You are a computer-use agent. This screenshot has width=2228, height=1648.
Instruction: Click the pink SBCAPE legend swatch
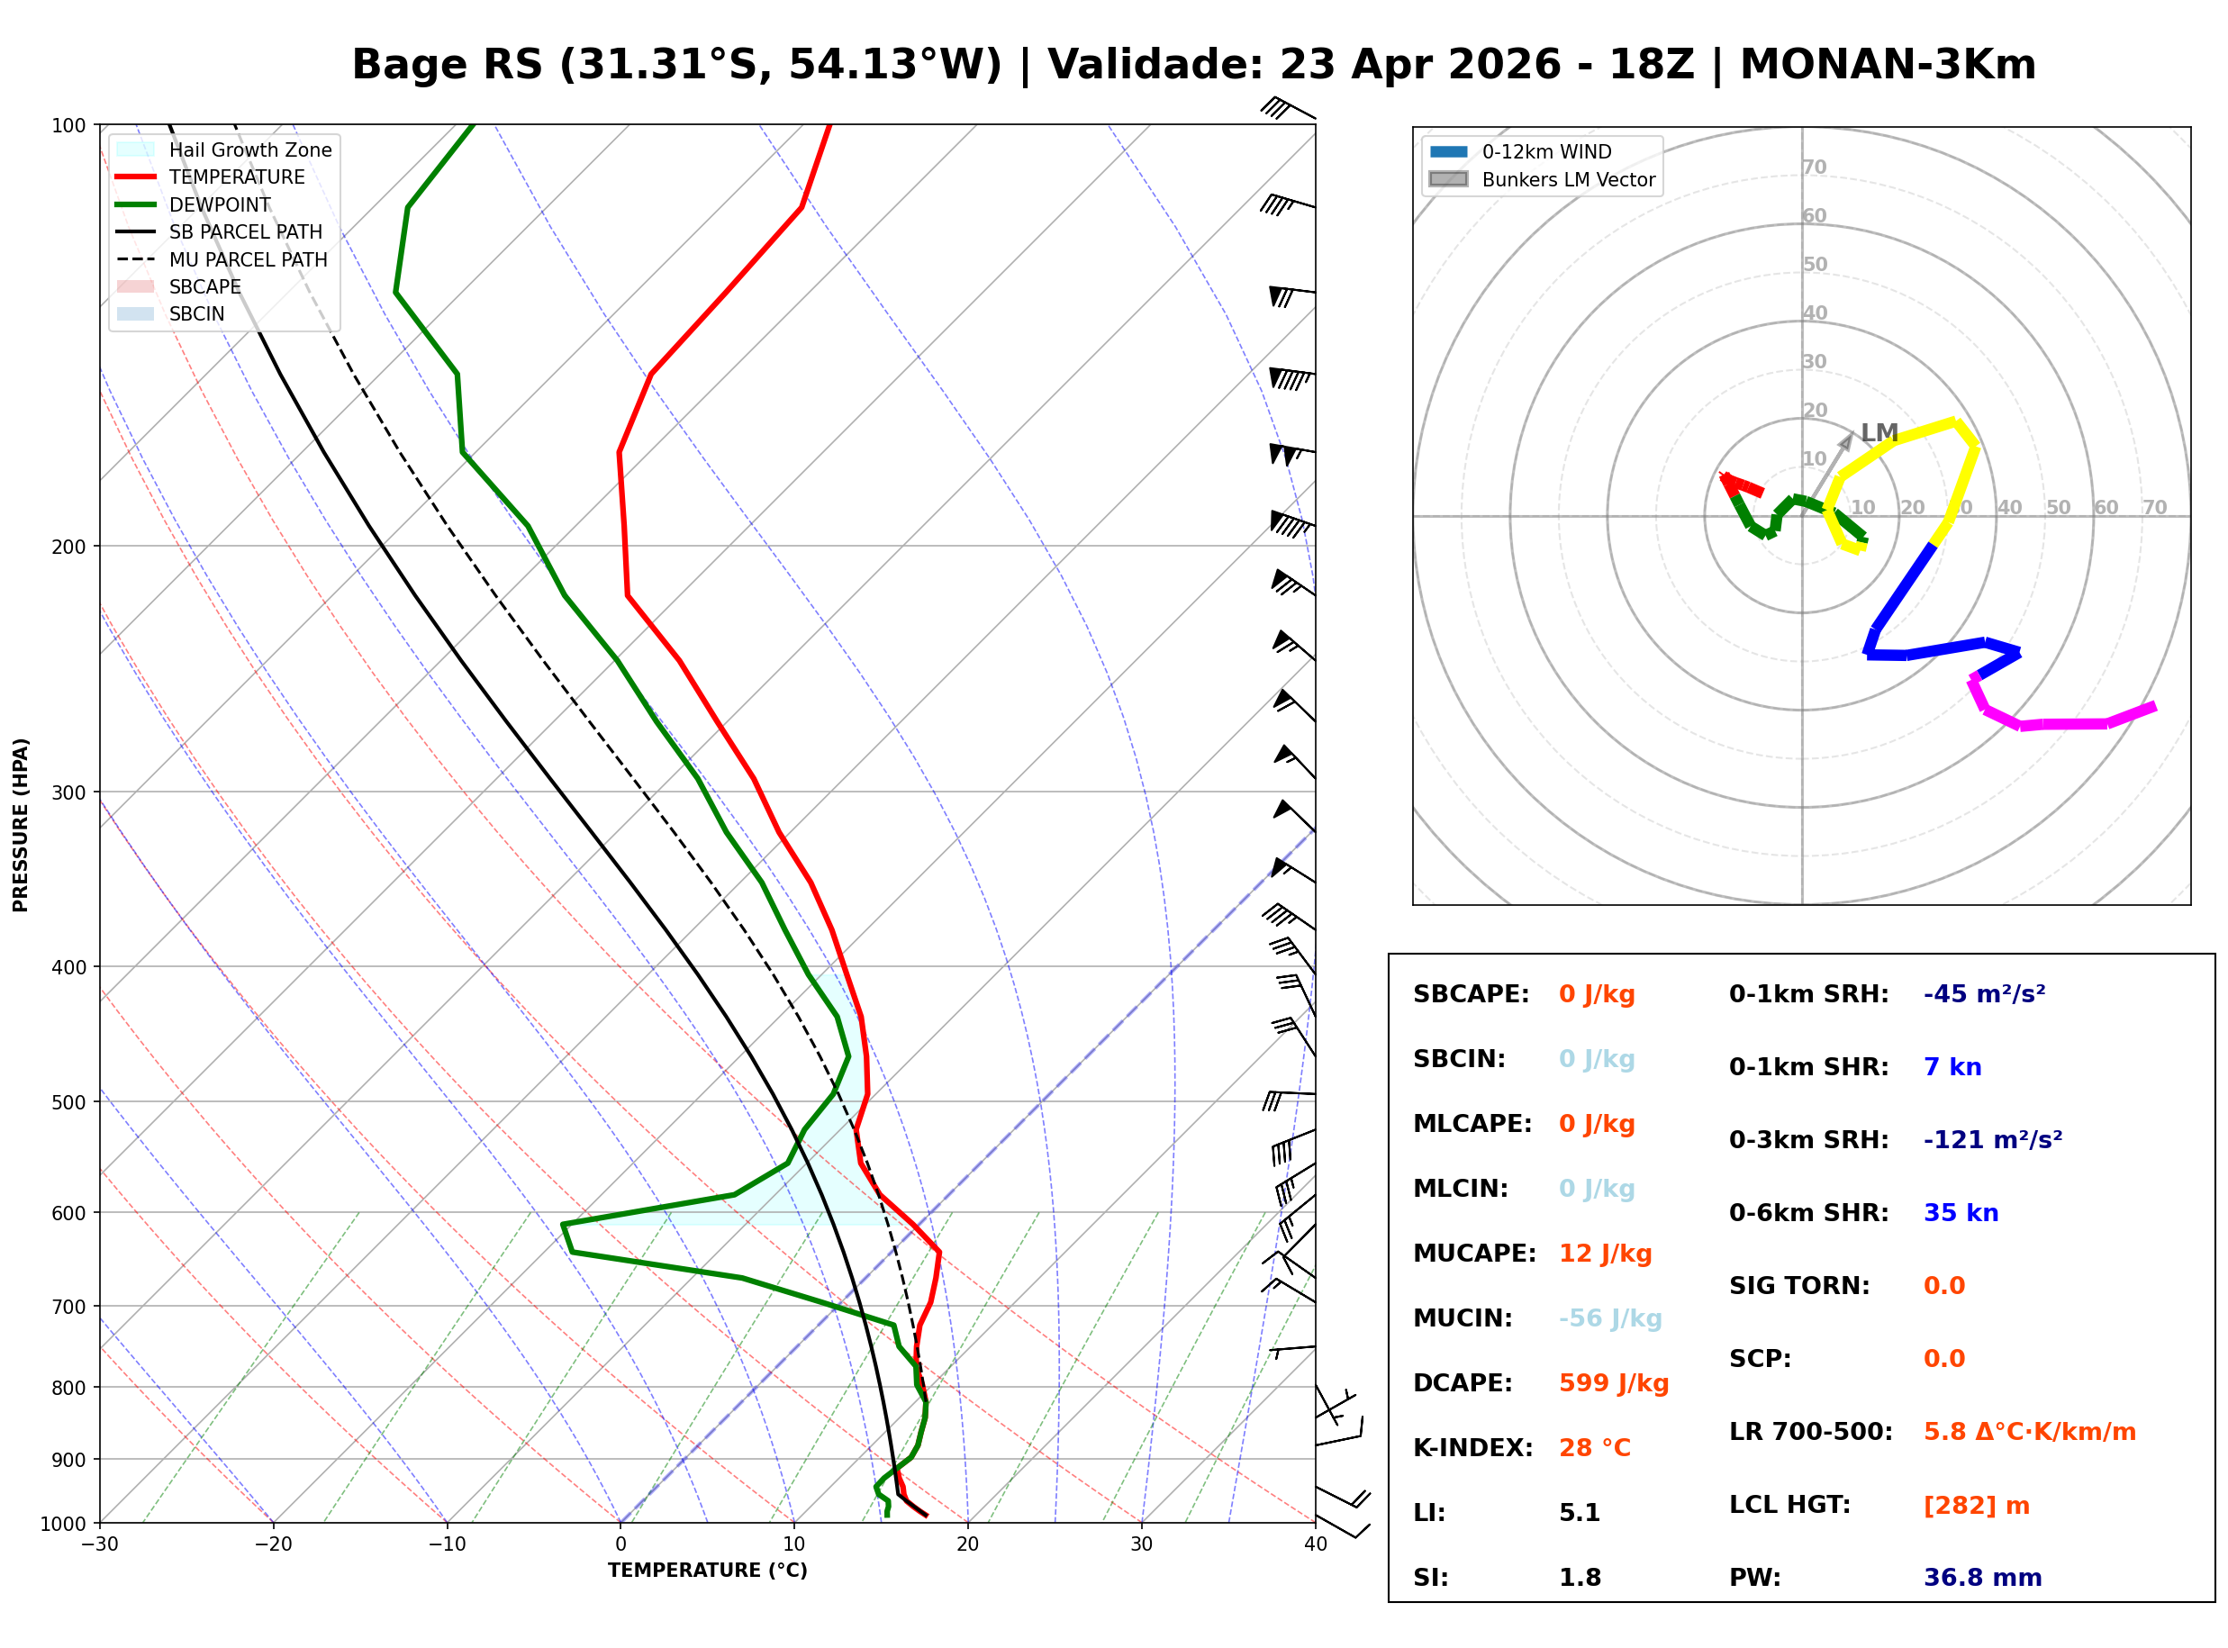click(x=136, y=286)
